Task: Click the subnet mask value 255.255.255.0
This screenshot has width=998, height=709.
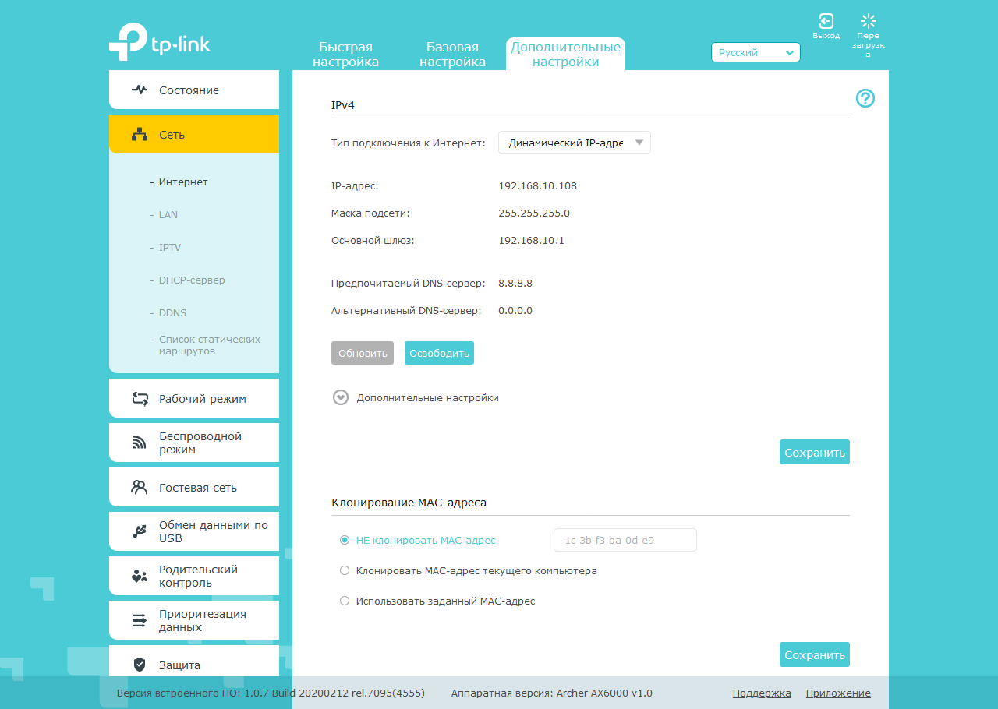Action: (534, 213)
